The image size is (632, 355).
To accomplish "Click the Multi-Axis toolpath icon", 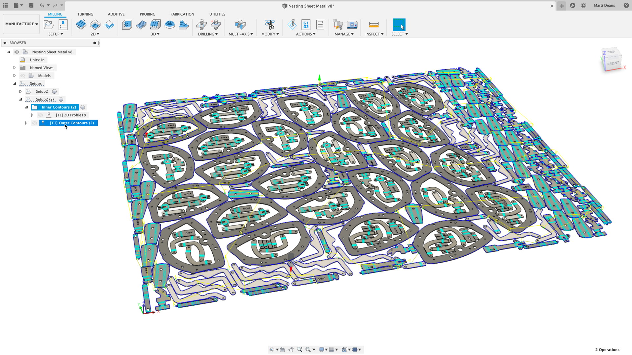I will 241,25.
